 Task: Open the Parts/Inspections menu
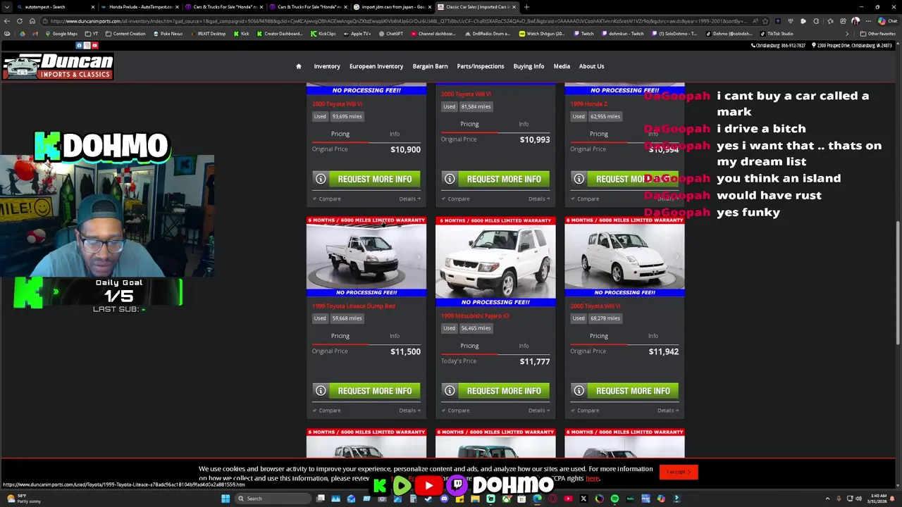[x=481, y=66]
